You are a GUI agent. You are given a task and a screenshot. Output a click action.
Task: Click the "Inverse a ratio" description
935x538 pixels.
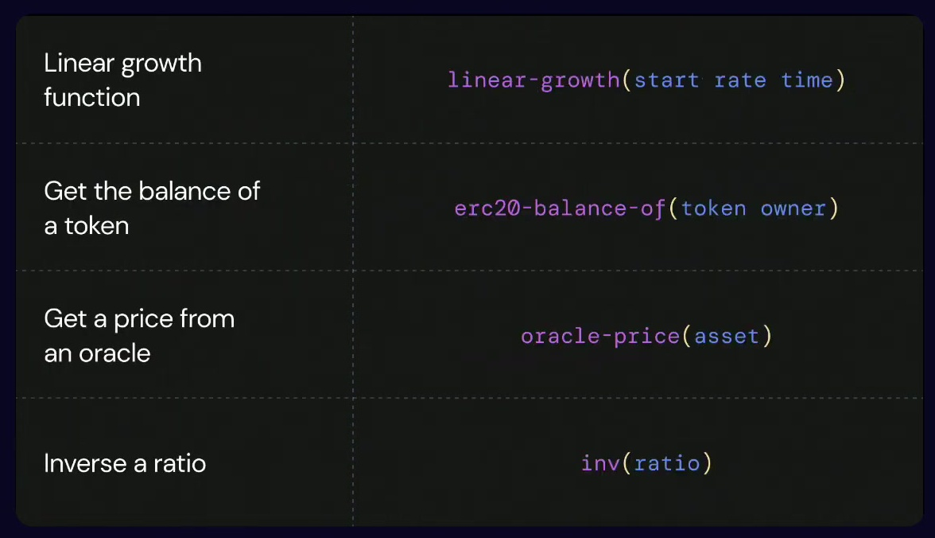pyautogui.click(x=125, y=463)
